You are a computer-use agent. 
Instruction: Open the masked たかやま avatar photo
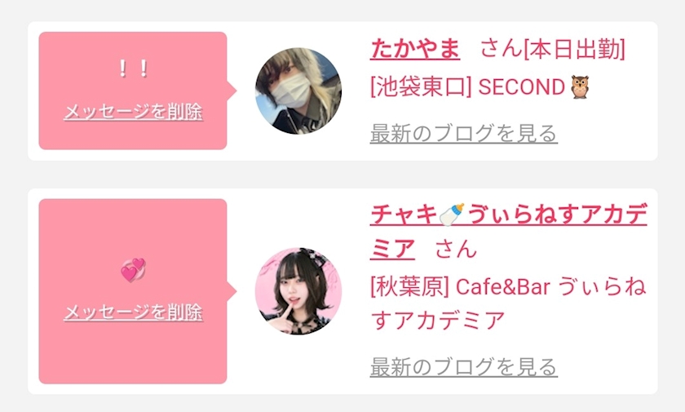tap(298, 91)
